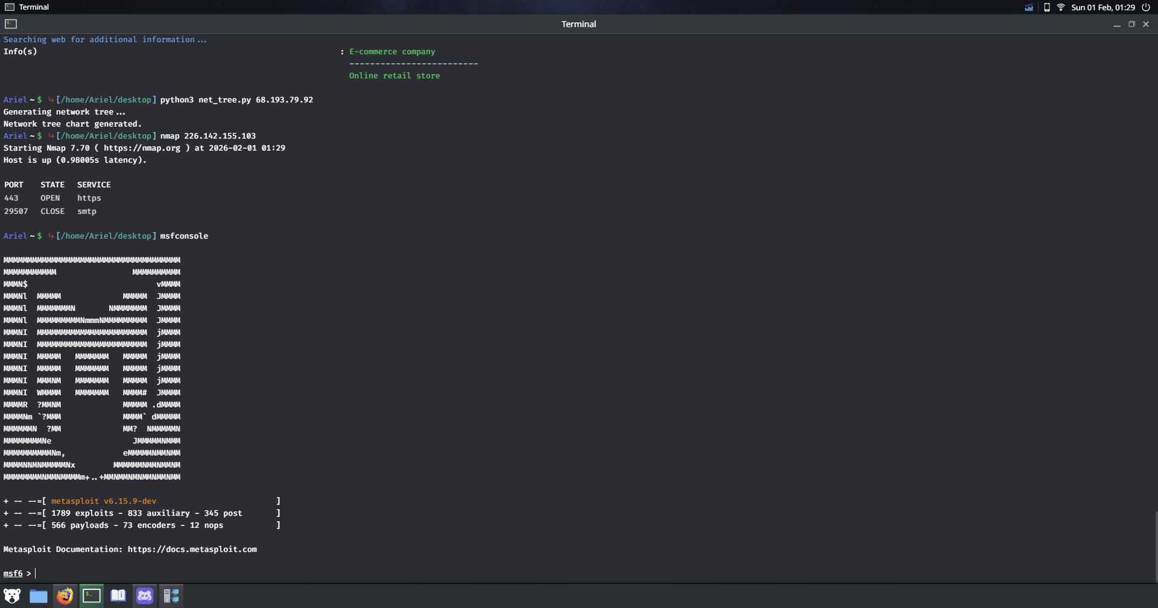Viewport: 1158px width, 608px height.
Task: Minimize the Terminal window
Action: 1116,24
